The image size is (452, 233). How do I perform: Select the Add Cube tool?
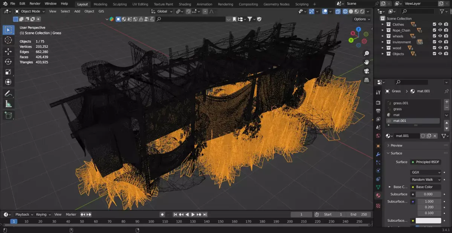(8, 116)
